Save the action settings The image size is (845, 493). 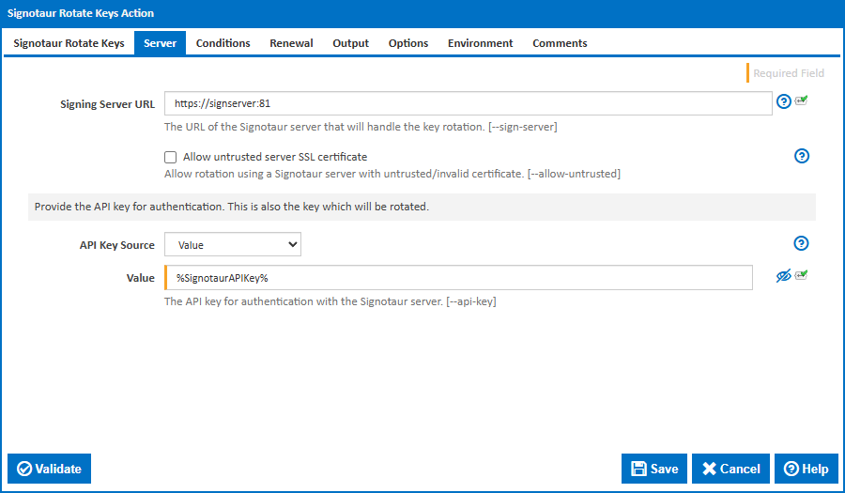[x=654, y=469]
